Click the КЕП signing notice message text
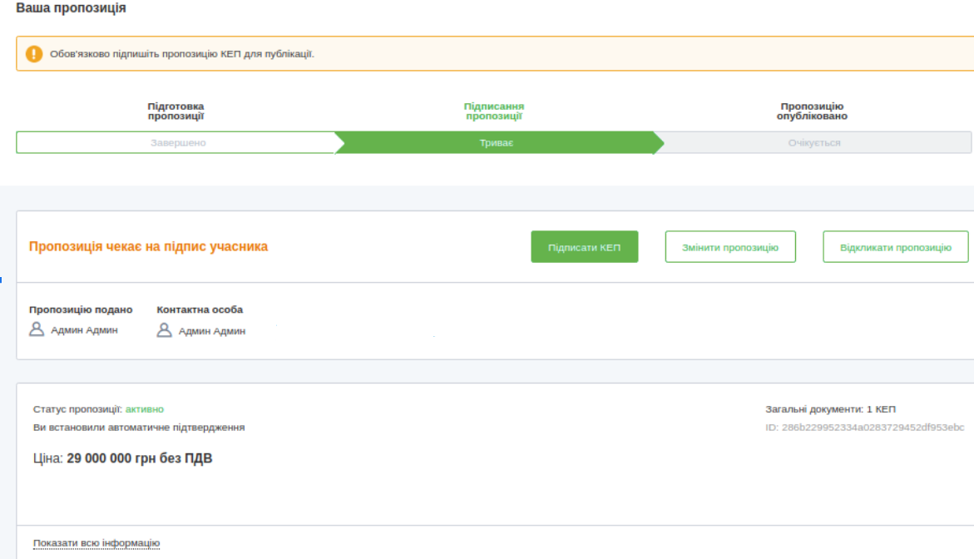Image resolution: width=974 pixels, height=559 pixels. [x=182, y=55]
